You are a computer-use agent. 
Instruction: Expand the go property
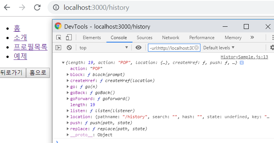click(68, 87)
